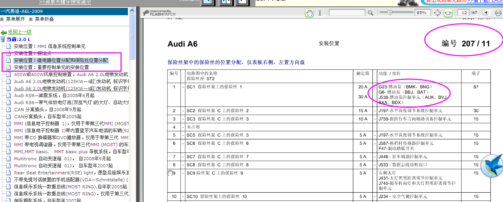Click the 一汽奥迪-A6L-2009 title bar
This screenshot has width=503, height=202.
coord(65,11)
